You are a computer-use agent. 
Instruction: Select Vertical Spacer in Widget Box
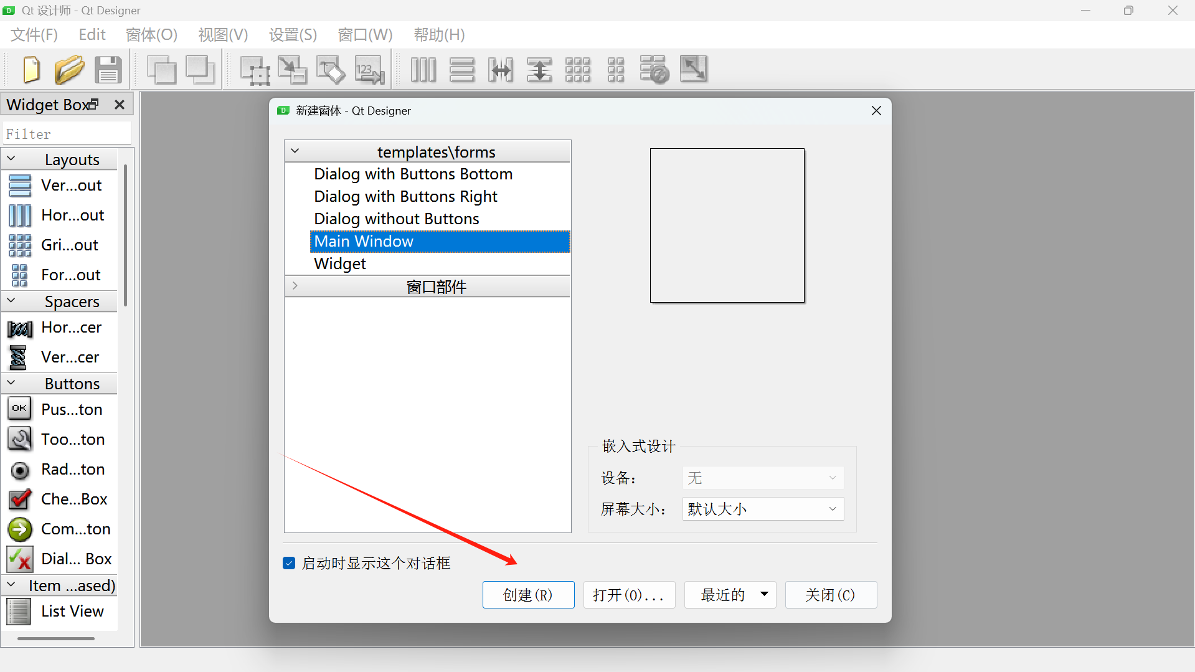[59, 357]
